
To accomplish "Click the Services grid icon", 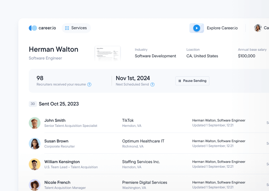I will point(67,28).
